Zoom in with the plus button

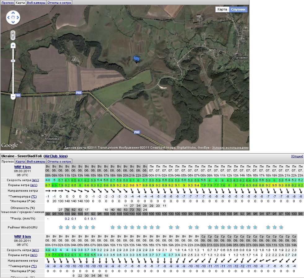13,46
